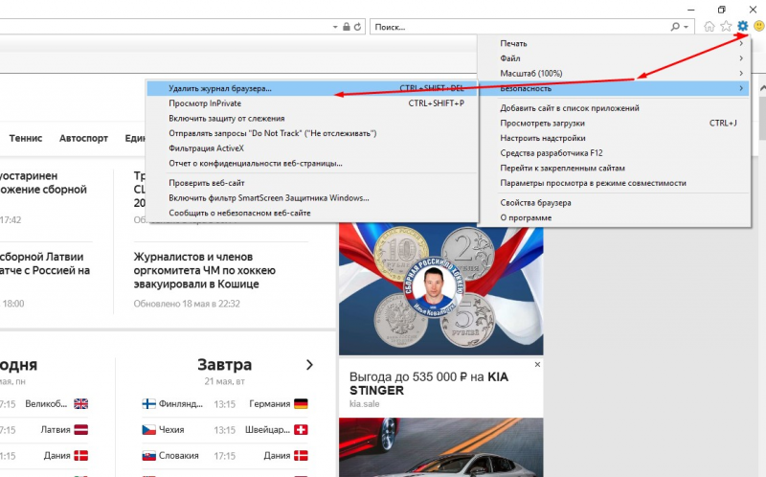Viewport: 766px width, 477px height.
Task: Open the search provider dropdown arrow
Action: [x=686, y=28]
